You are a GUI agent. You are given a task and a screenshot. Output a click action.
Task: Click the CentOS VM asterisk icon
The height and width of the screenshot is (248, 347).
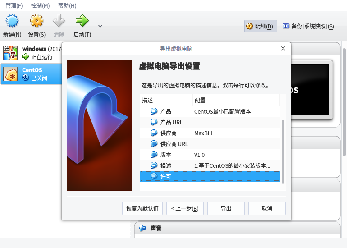pyautogui.click(x=10, y=74)
